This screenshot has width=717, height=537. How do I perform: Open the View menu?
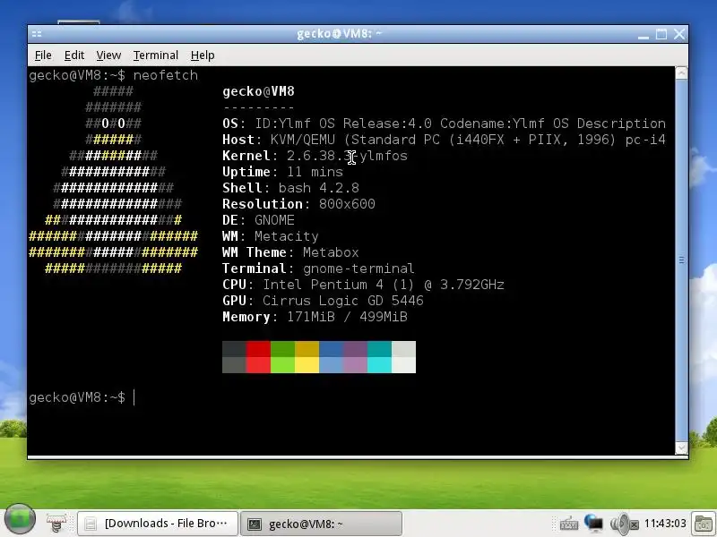(108, 55)
